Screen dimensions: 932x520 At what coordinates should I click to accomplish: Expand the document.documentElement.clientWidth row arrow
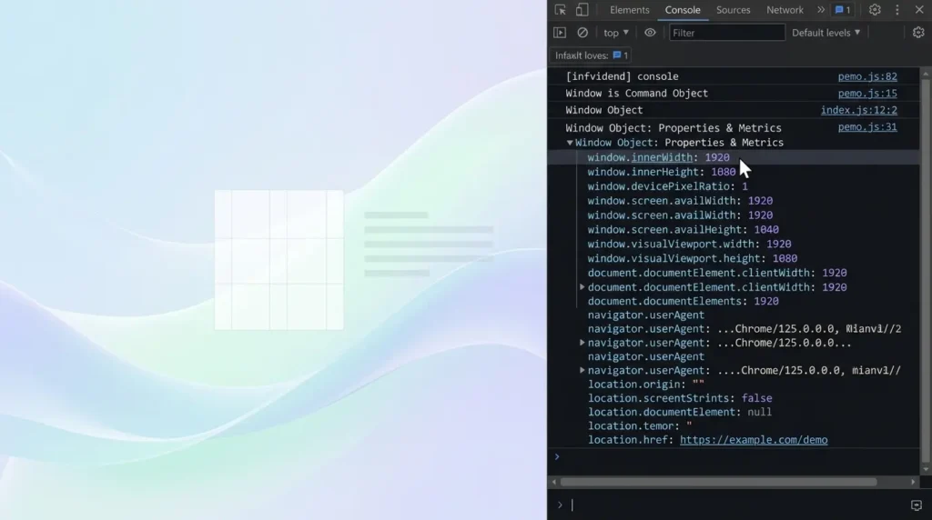(582, 287)
